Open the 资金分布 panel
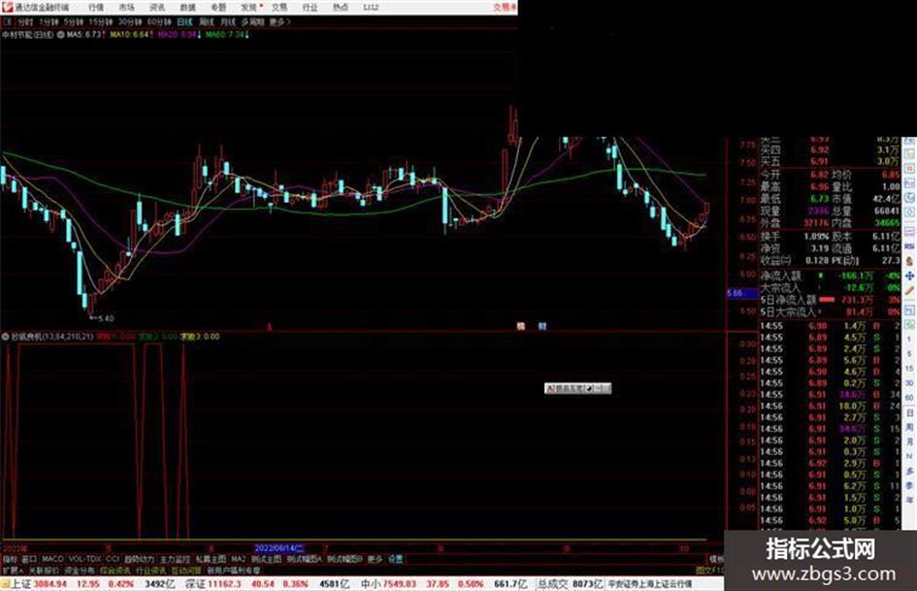Image resolution: width=917 pixels, height=591 pixels. pyautogui.click(x=80, y=570)
